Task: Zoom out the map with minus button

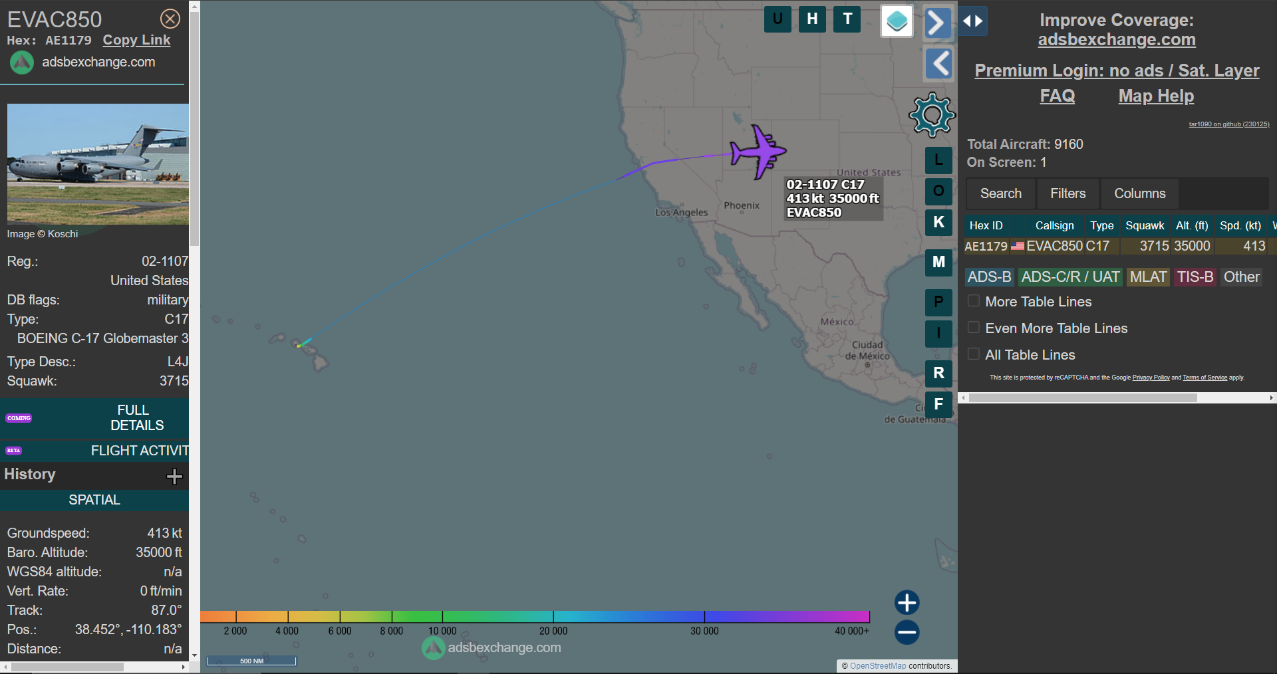Action: pyautogui.click(x=907, y=632)
